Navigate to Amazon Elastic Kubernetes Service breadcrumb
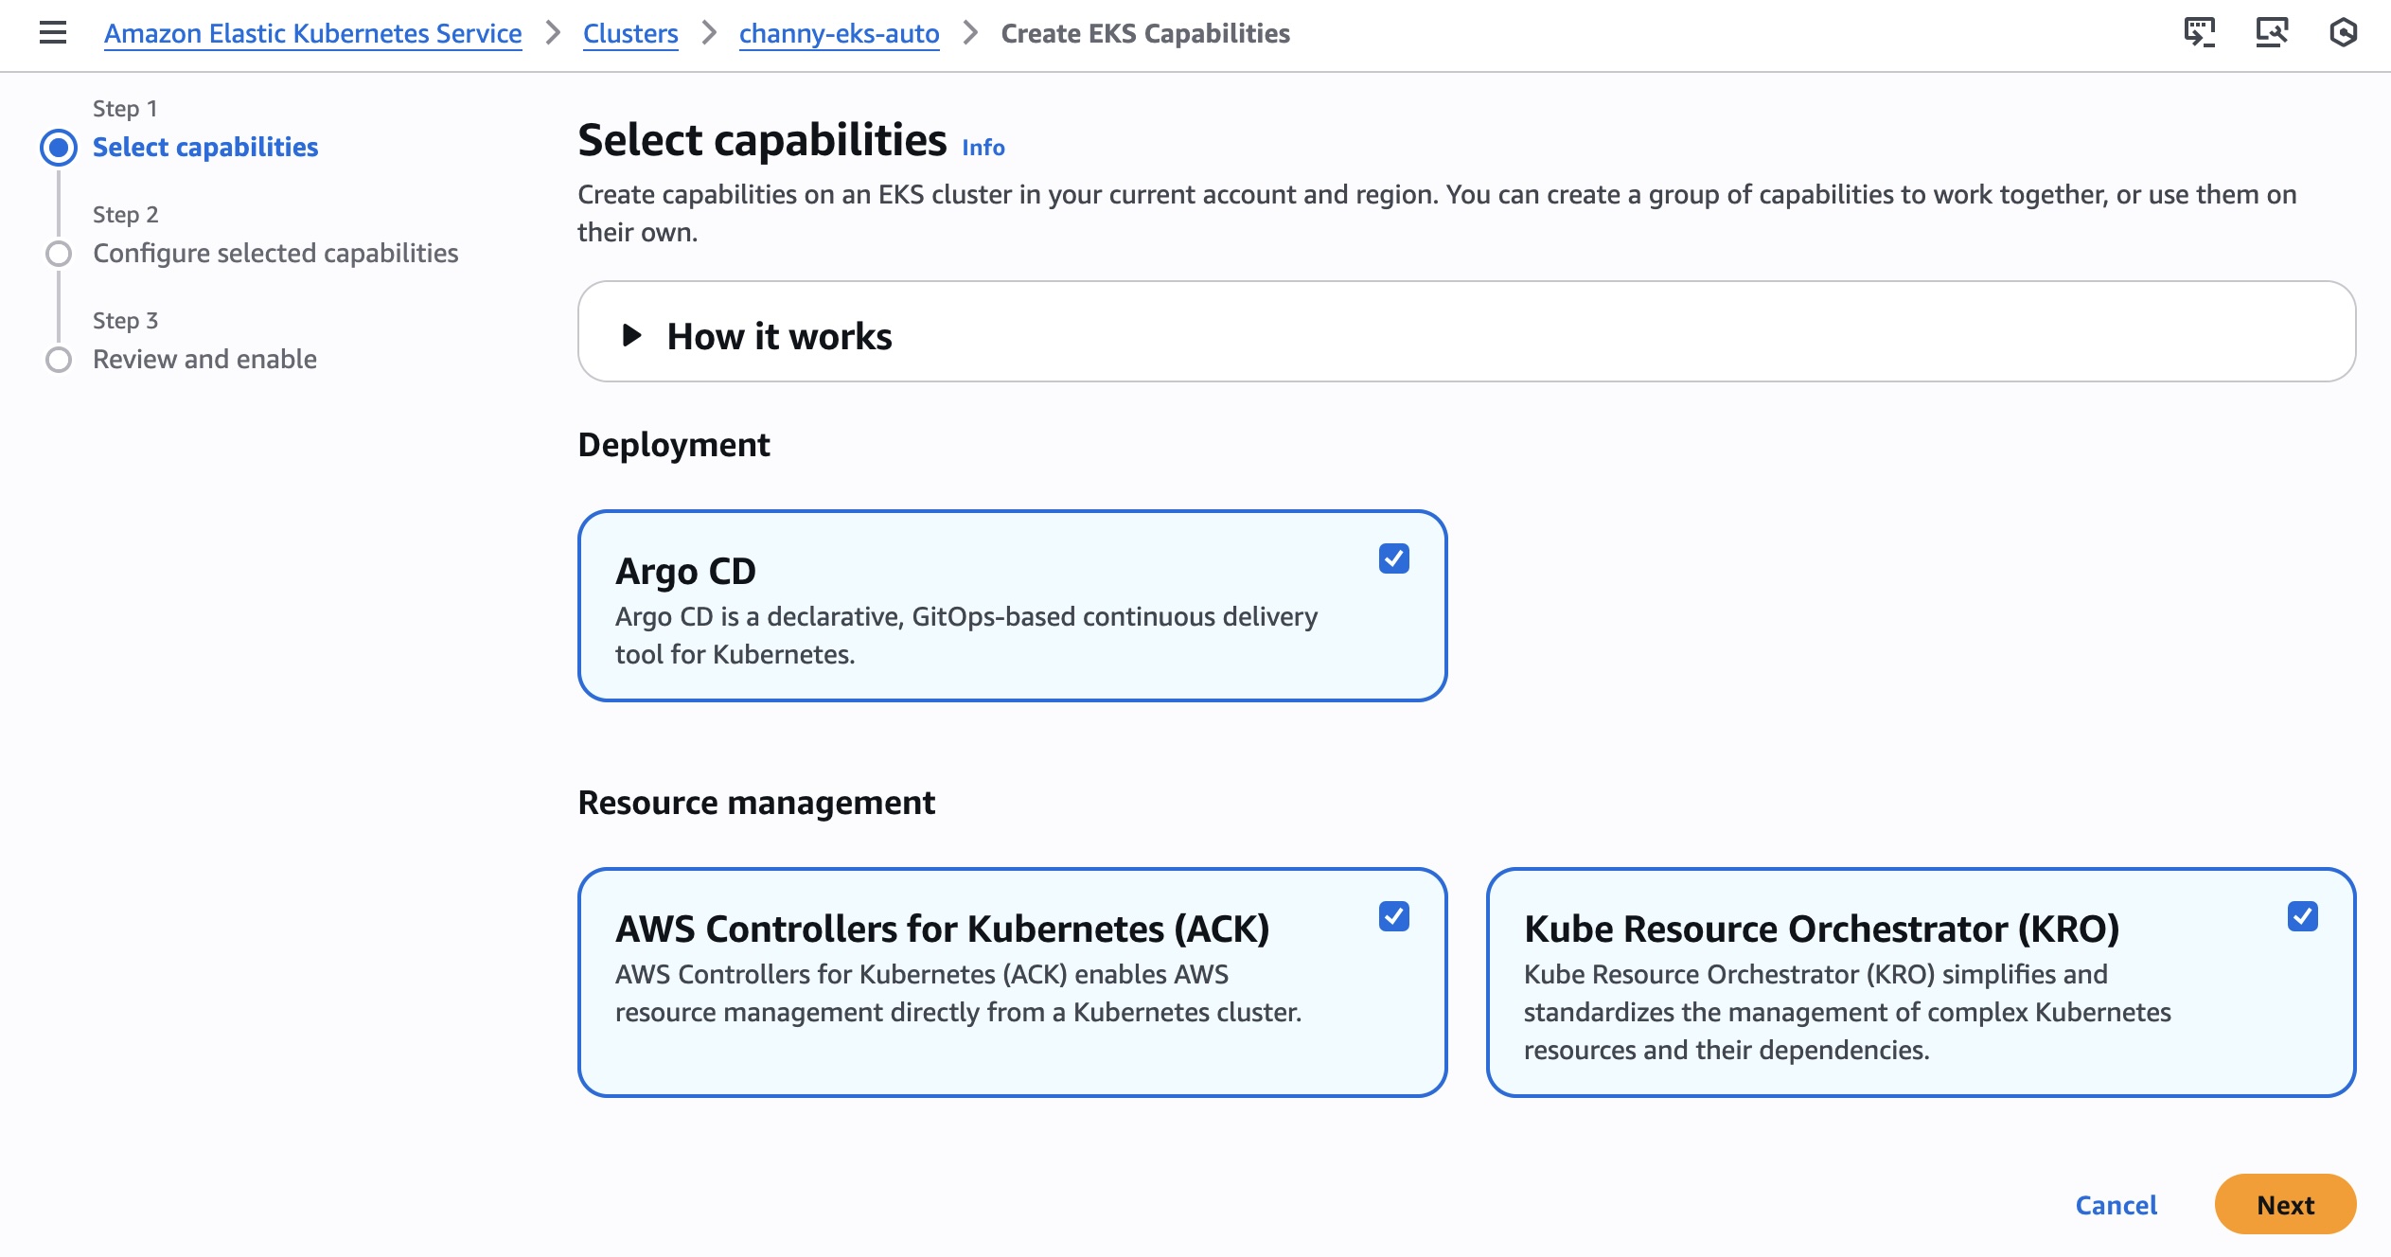Screen dimensions: 2391x1257 pos(312,33)
